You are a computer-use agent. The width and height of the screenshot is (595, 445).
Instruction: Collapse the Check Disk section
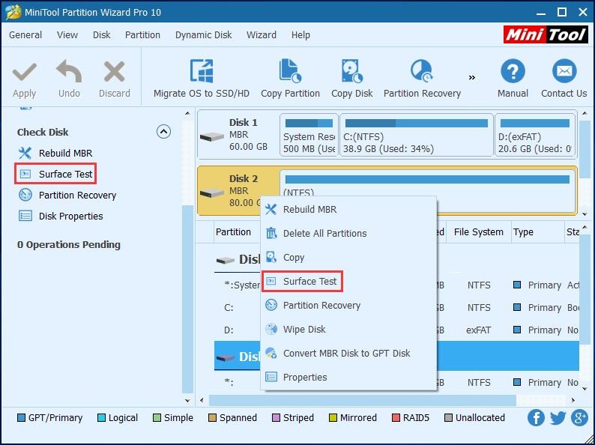163,132
